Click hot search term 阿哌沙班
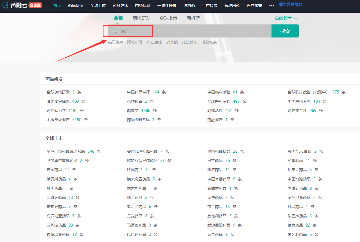Image resolution: width=360 pixels, height=242 pixels. [135, 42]
